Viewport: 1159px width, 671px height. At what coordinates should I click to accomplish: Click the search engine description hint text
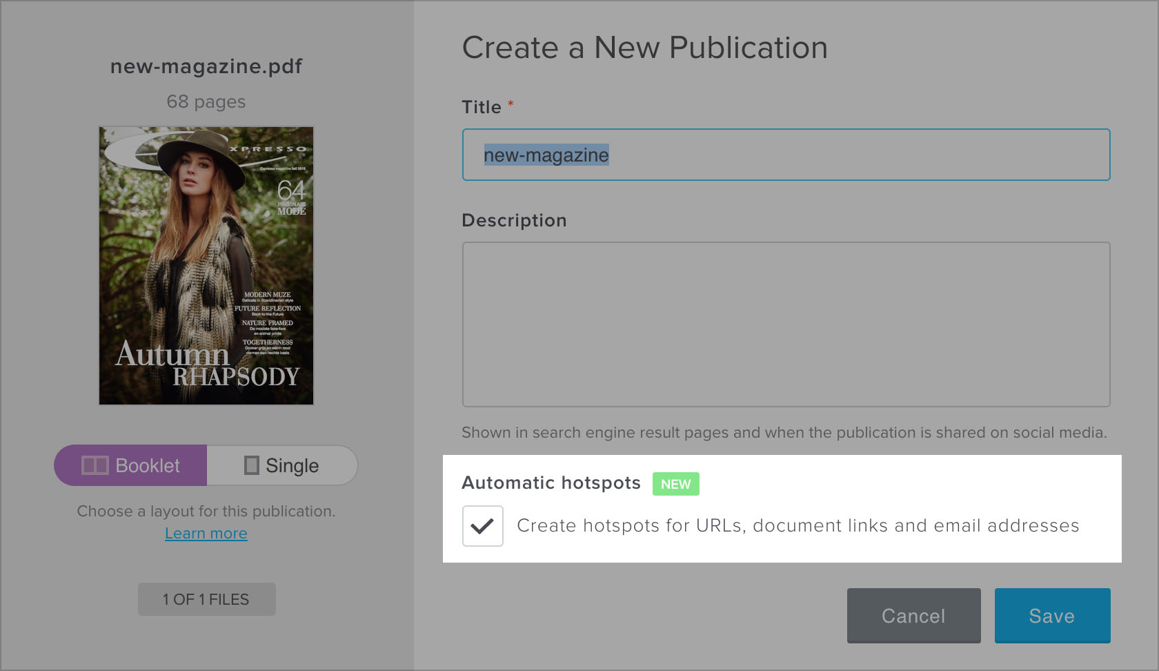pyautogui.click(x=784, y=433)
